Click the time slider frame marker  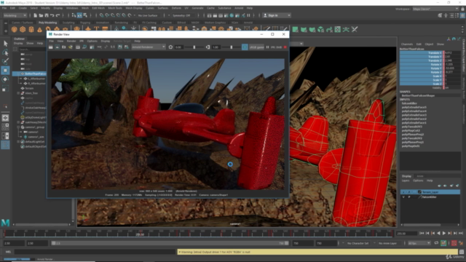click(x=140, y=234)
